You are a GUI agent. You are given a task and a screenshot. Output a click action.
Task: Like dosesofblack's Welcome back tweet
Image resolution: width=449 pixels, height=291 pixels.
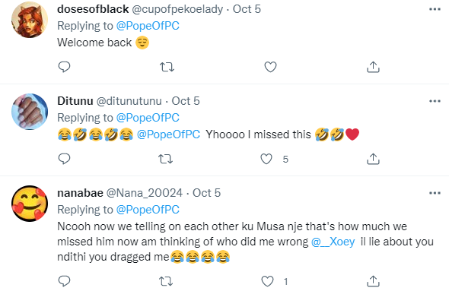(270, 67)
